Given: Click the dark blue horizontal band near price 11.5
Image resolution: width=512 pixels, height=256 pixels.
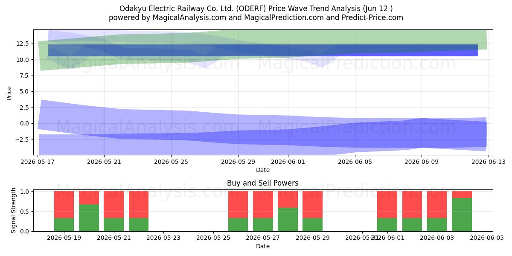Looking at the screenshot, I should (263, 50).
